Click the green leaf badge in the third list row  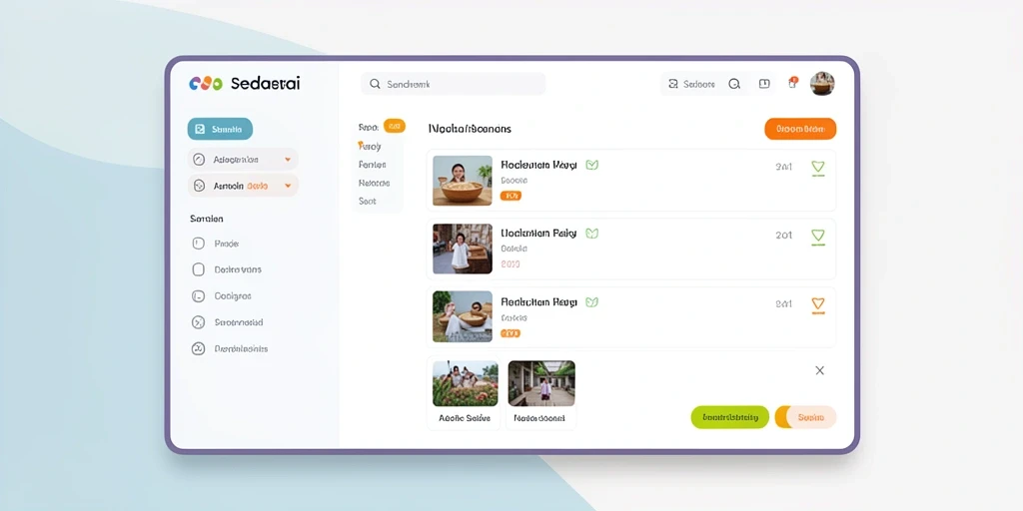tap(591, 301)
